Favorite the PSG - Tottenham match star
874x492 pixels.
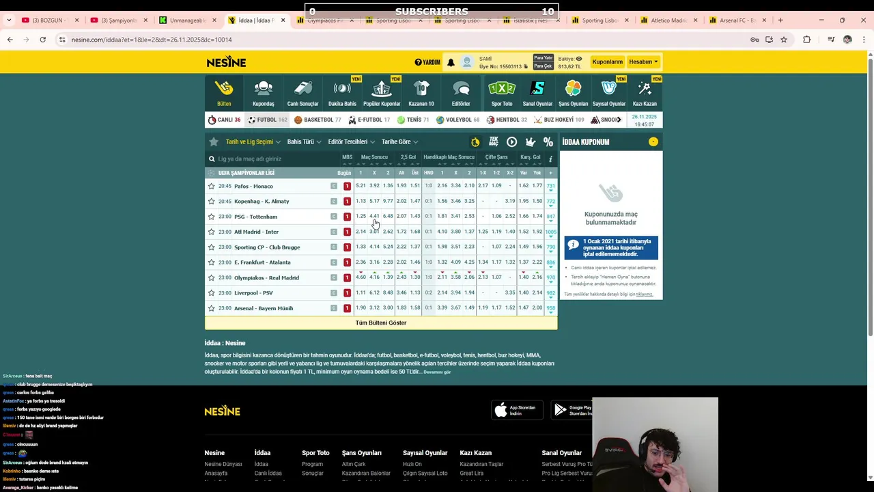212,217
